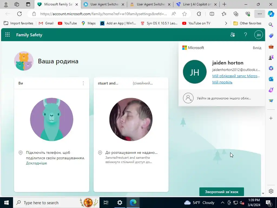Open the llama avatar on Ви card

(x=52, y=119)
